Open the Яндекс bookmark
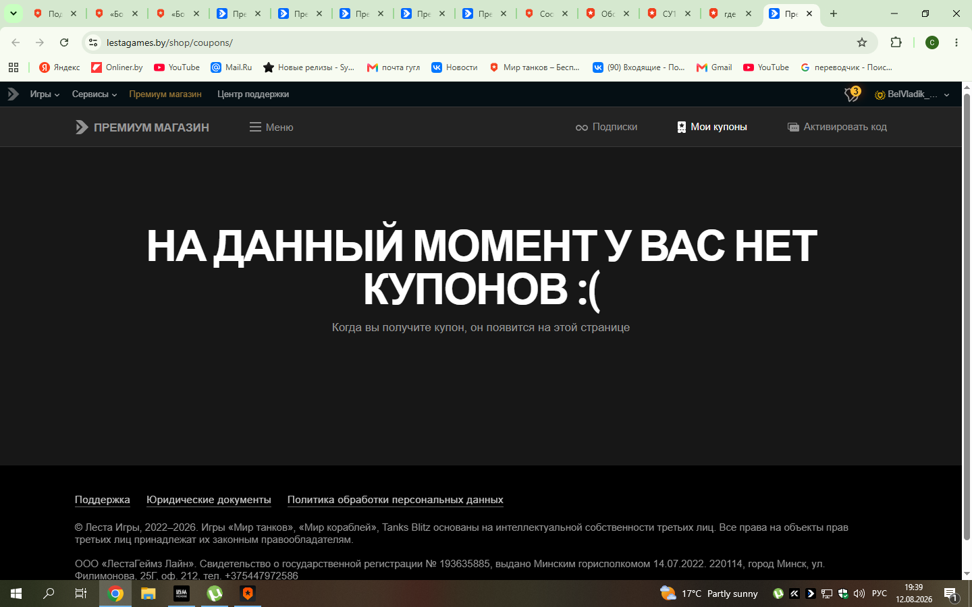 tap(59, 67)
